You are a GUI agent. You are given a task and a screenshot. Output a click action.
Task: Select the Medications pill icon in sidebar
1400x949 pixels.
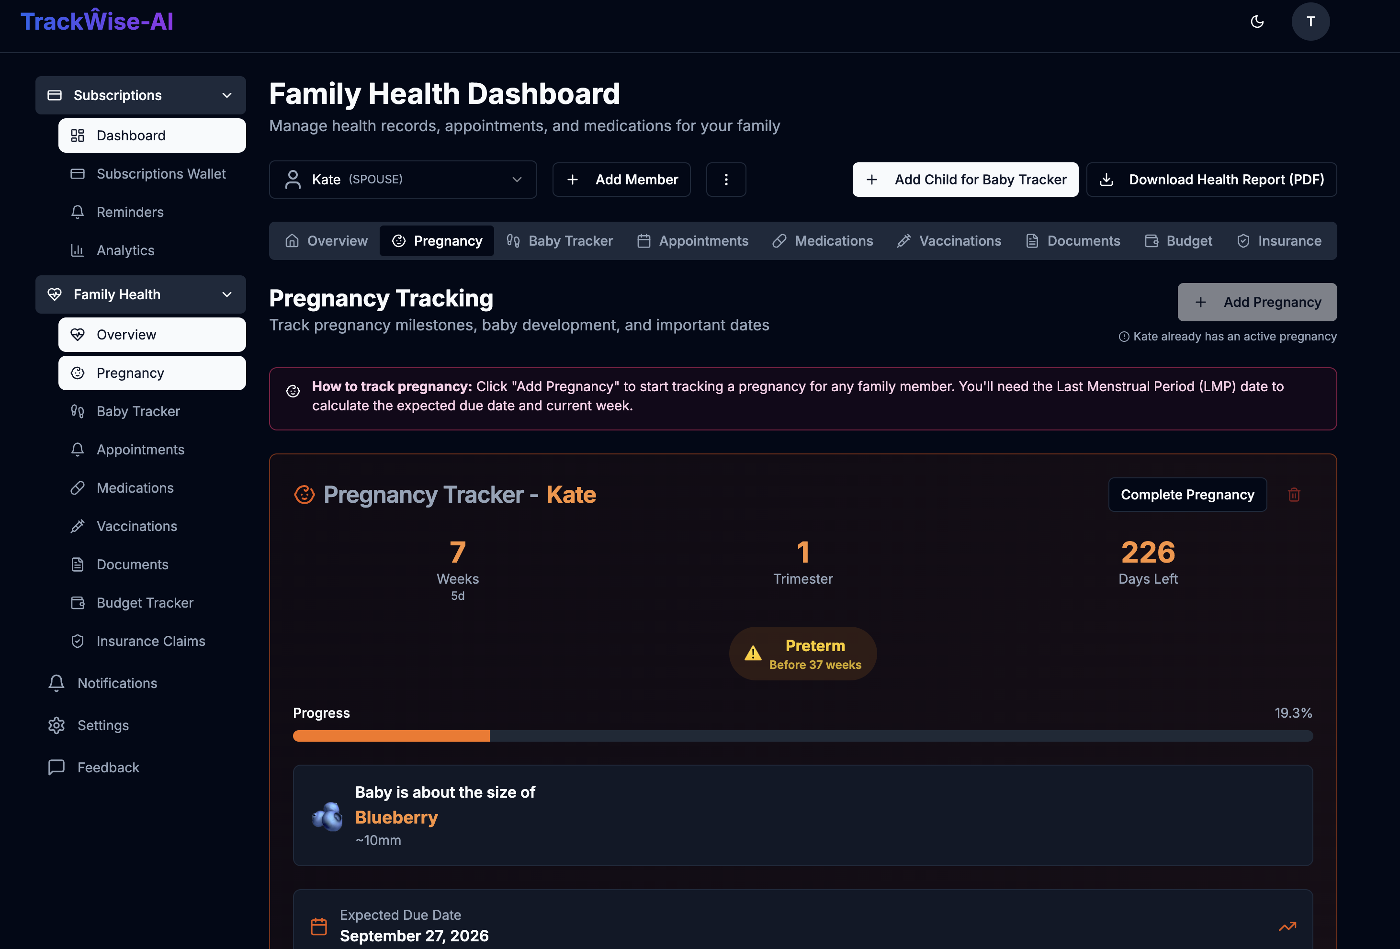click(78, 487)
